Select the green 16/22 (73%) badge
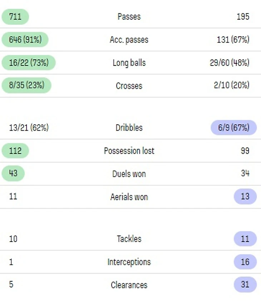 [29, 63]
